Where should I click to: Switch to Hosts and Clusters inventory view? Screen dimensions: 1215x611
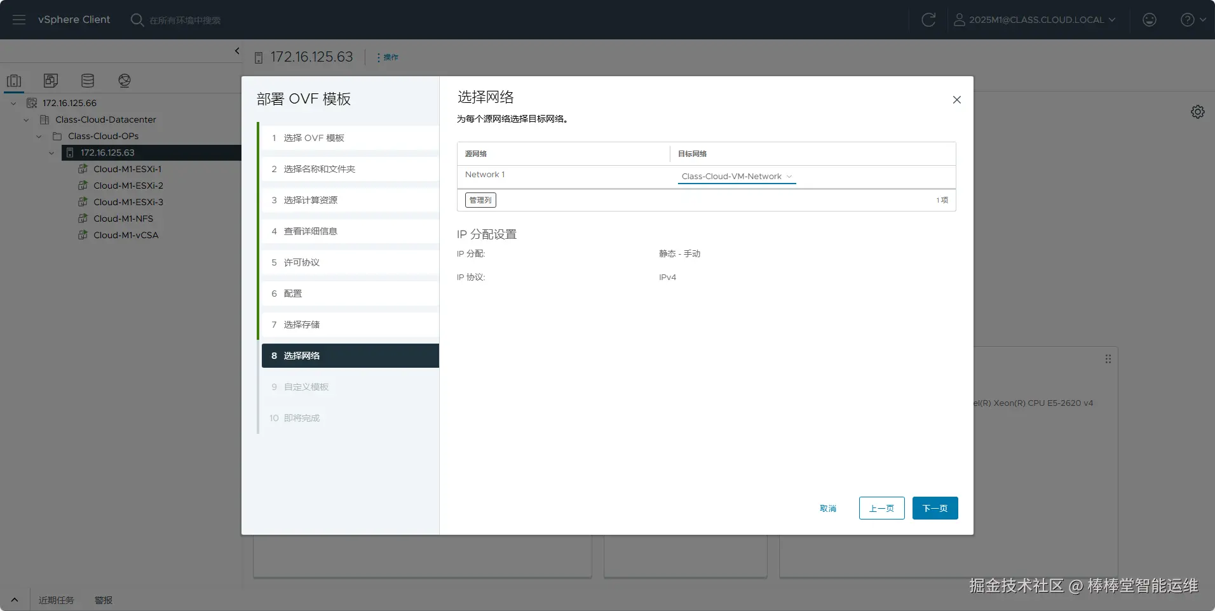coord(14,81)
